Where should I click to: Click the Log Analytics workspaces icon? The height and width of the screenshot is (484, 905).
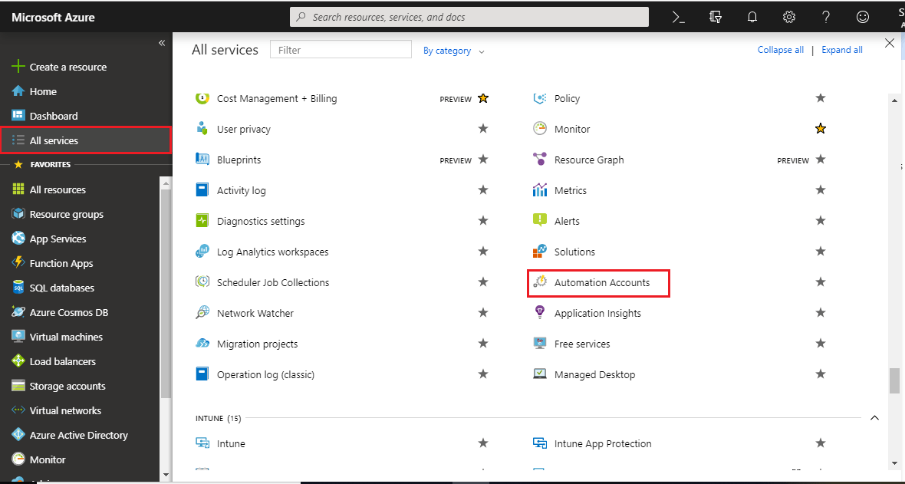coord(202,252)
